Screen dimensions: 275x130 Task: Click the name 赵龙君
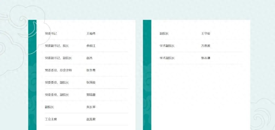point(91,119)
